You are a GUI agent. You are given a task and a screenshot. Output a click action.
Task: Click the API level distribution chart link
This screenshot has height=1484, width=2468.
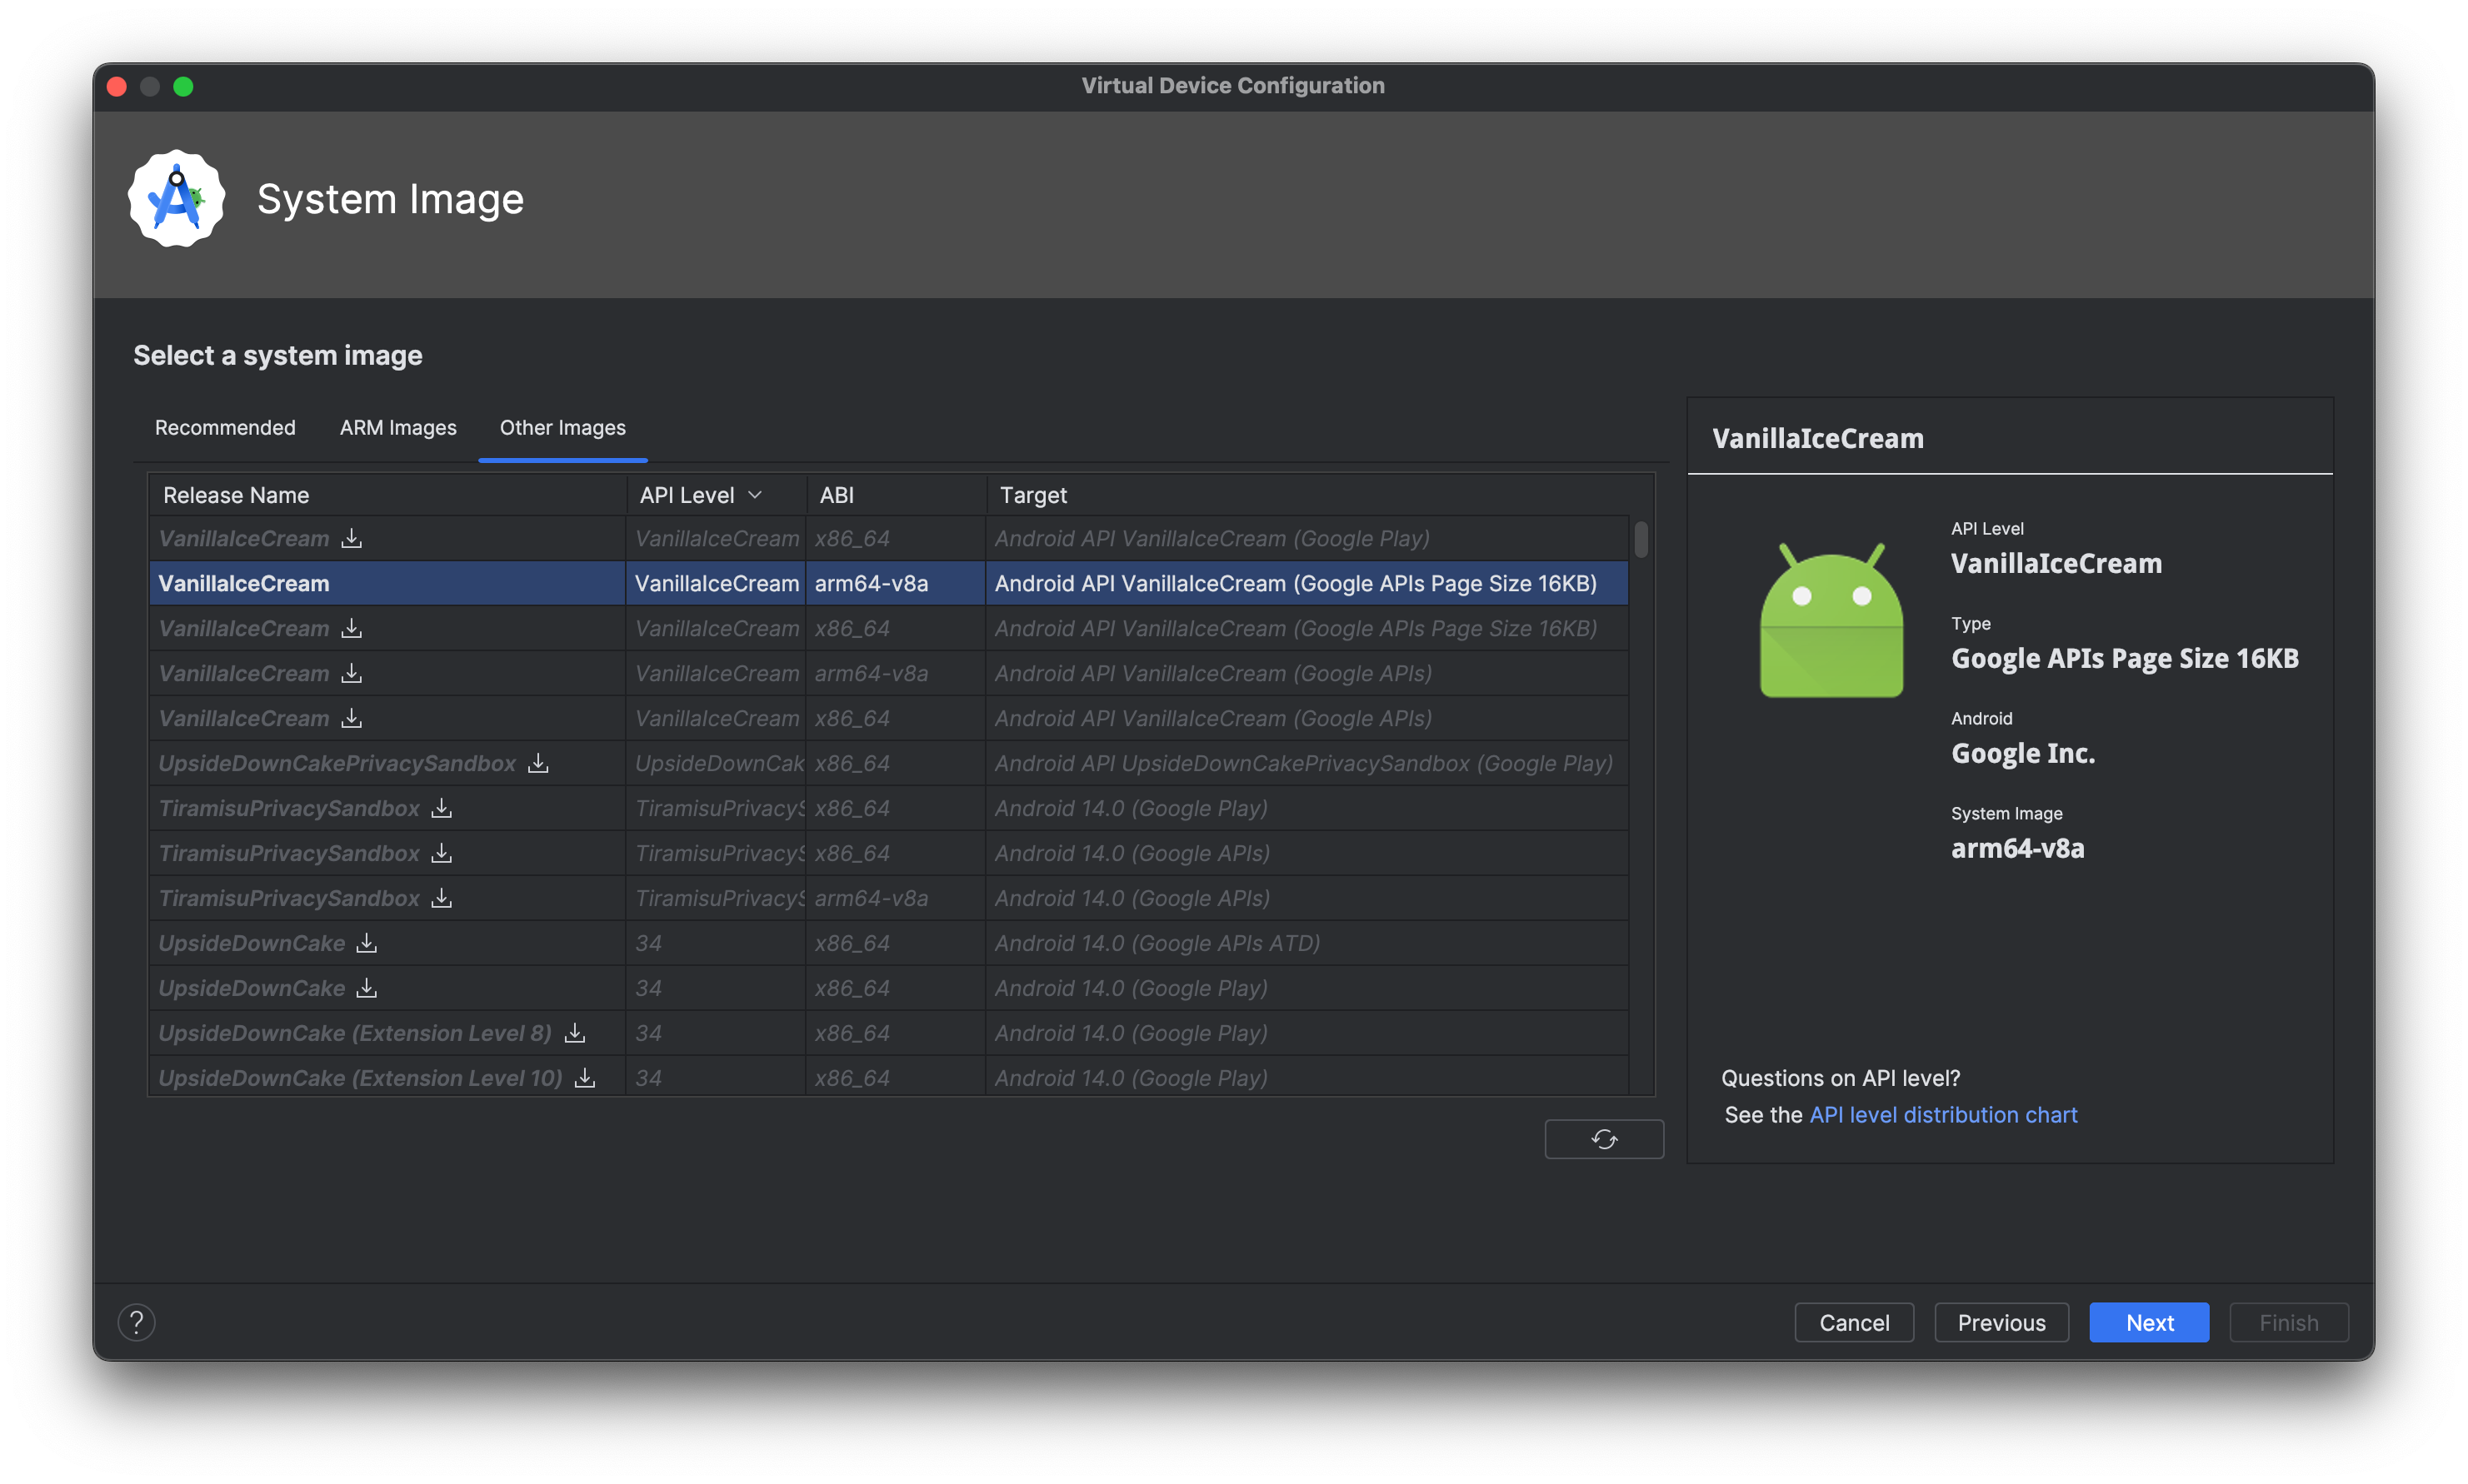[1941, 1112]
